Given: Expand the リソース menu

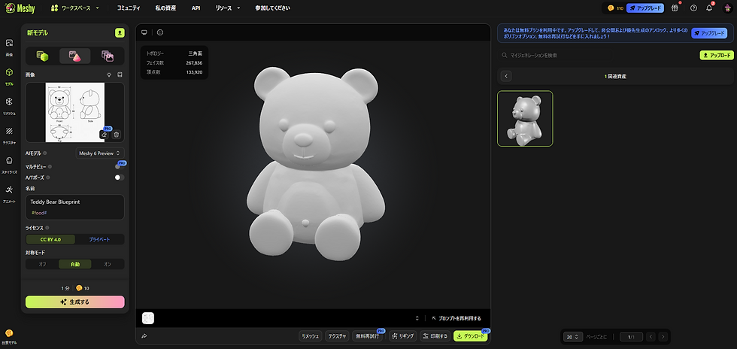Looking at the screenshot, I should tap(227, 8).
